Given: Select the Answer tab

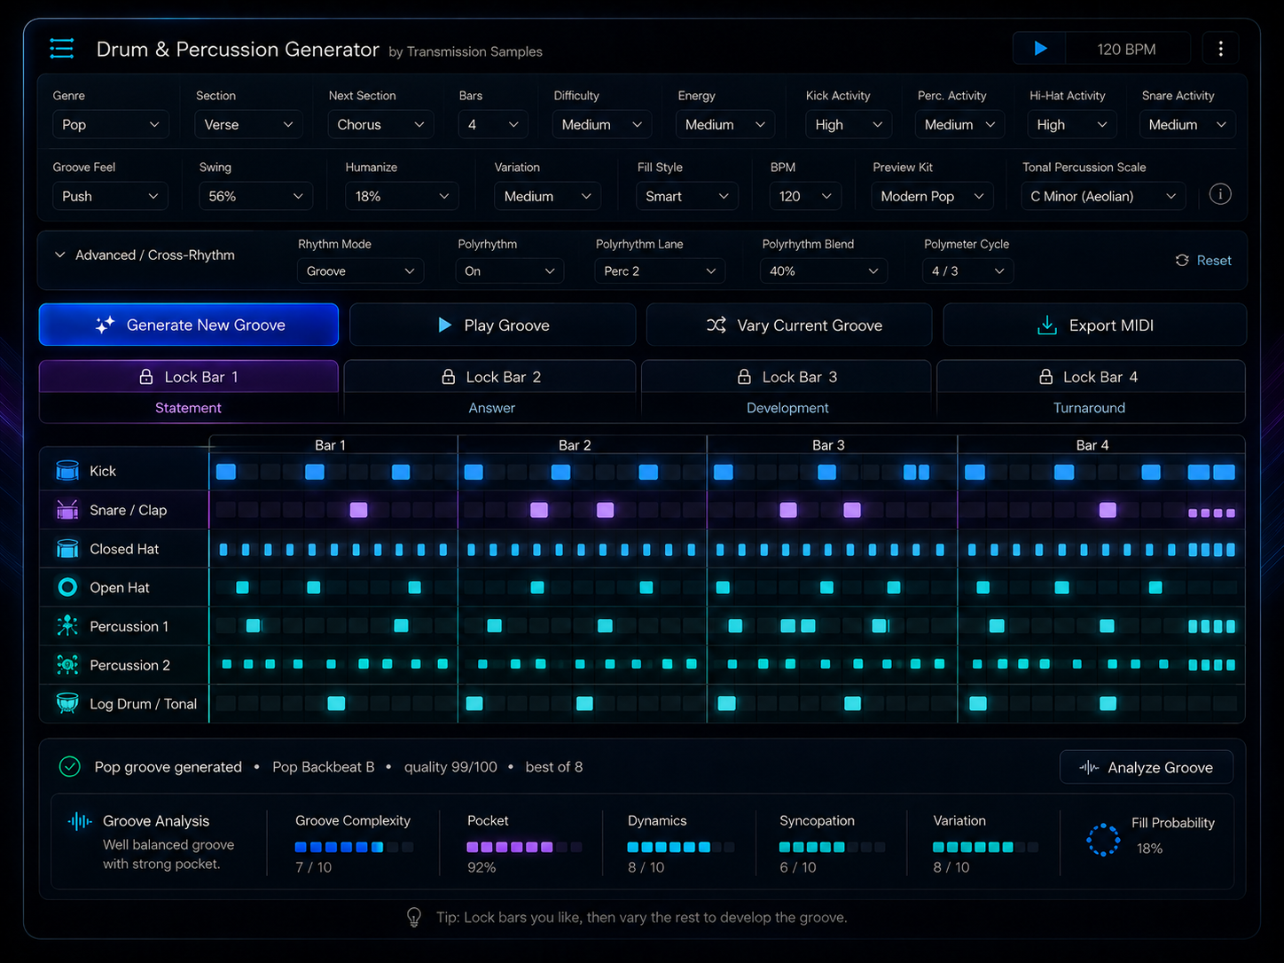Looking at the screenshot, I should coord(491,408).
